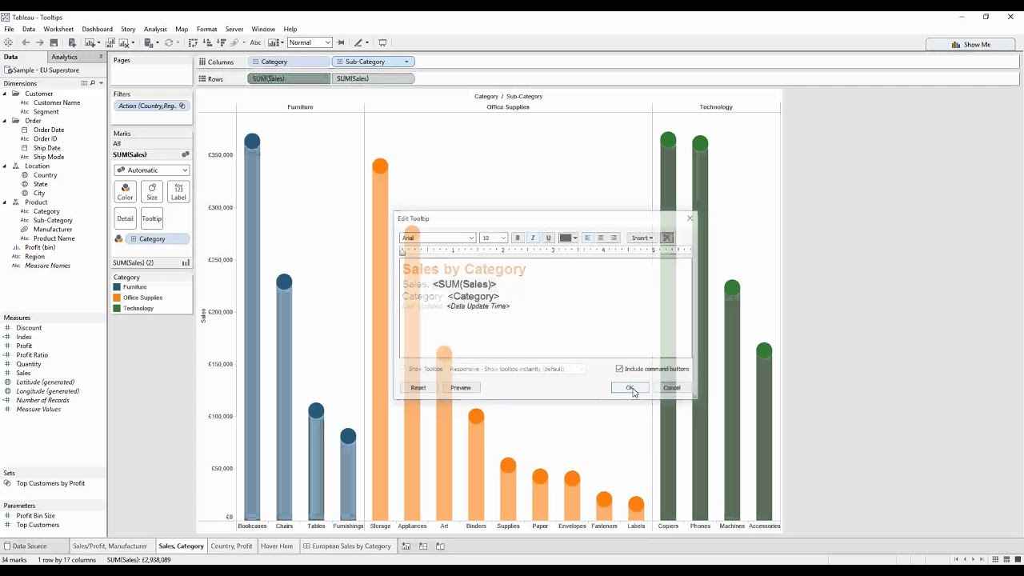Open the Detail mark card button
Screen dimensions: 1024x576
(x=125, y=218)
